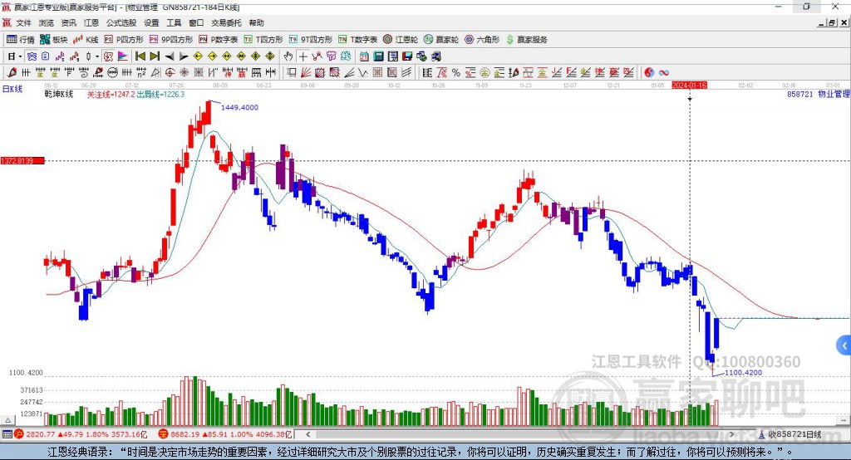Screen dimensions: 851x460
Task: Select the hand pan tool
Action: (x=288, y=56)
